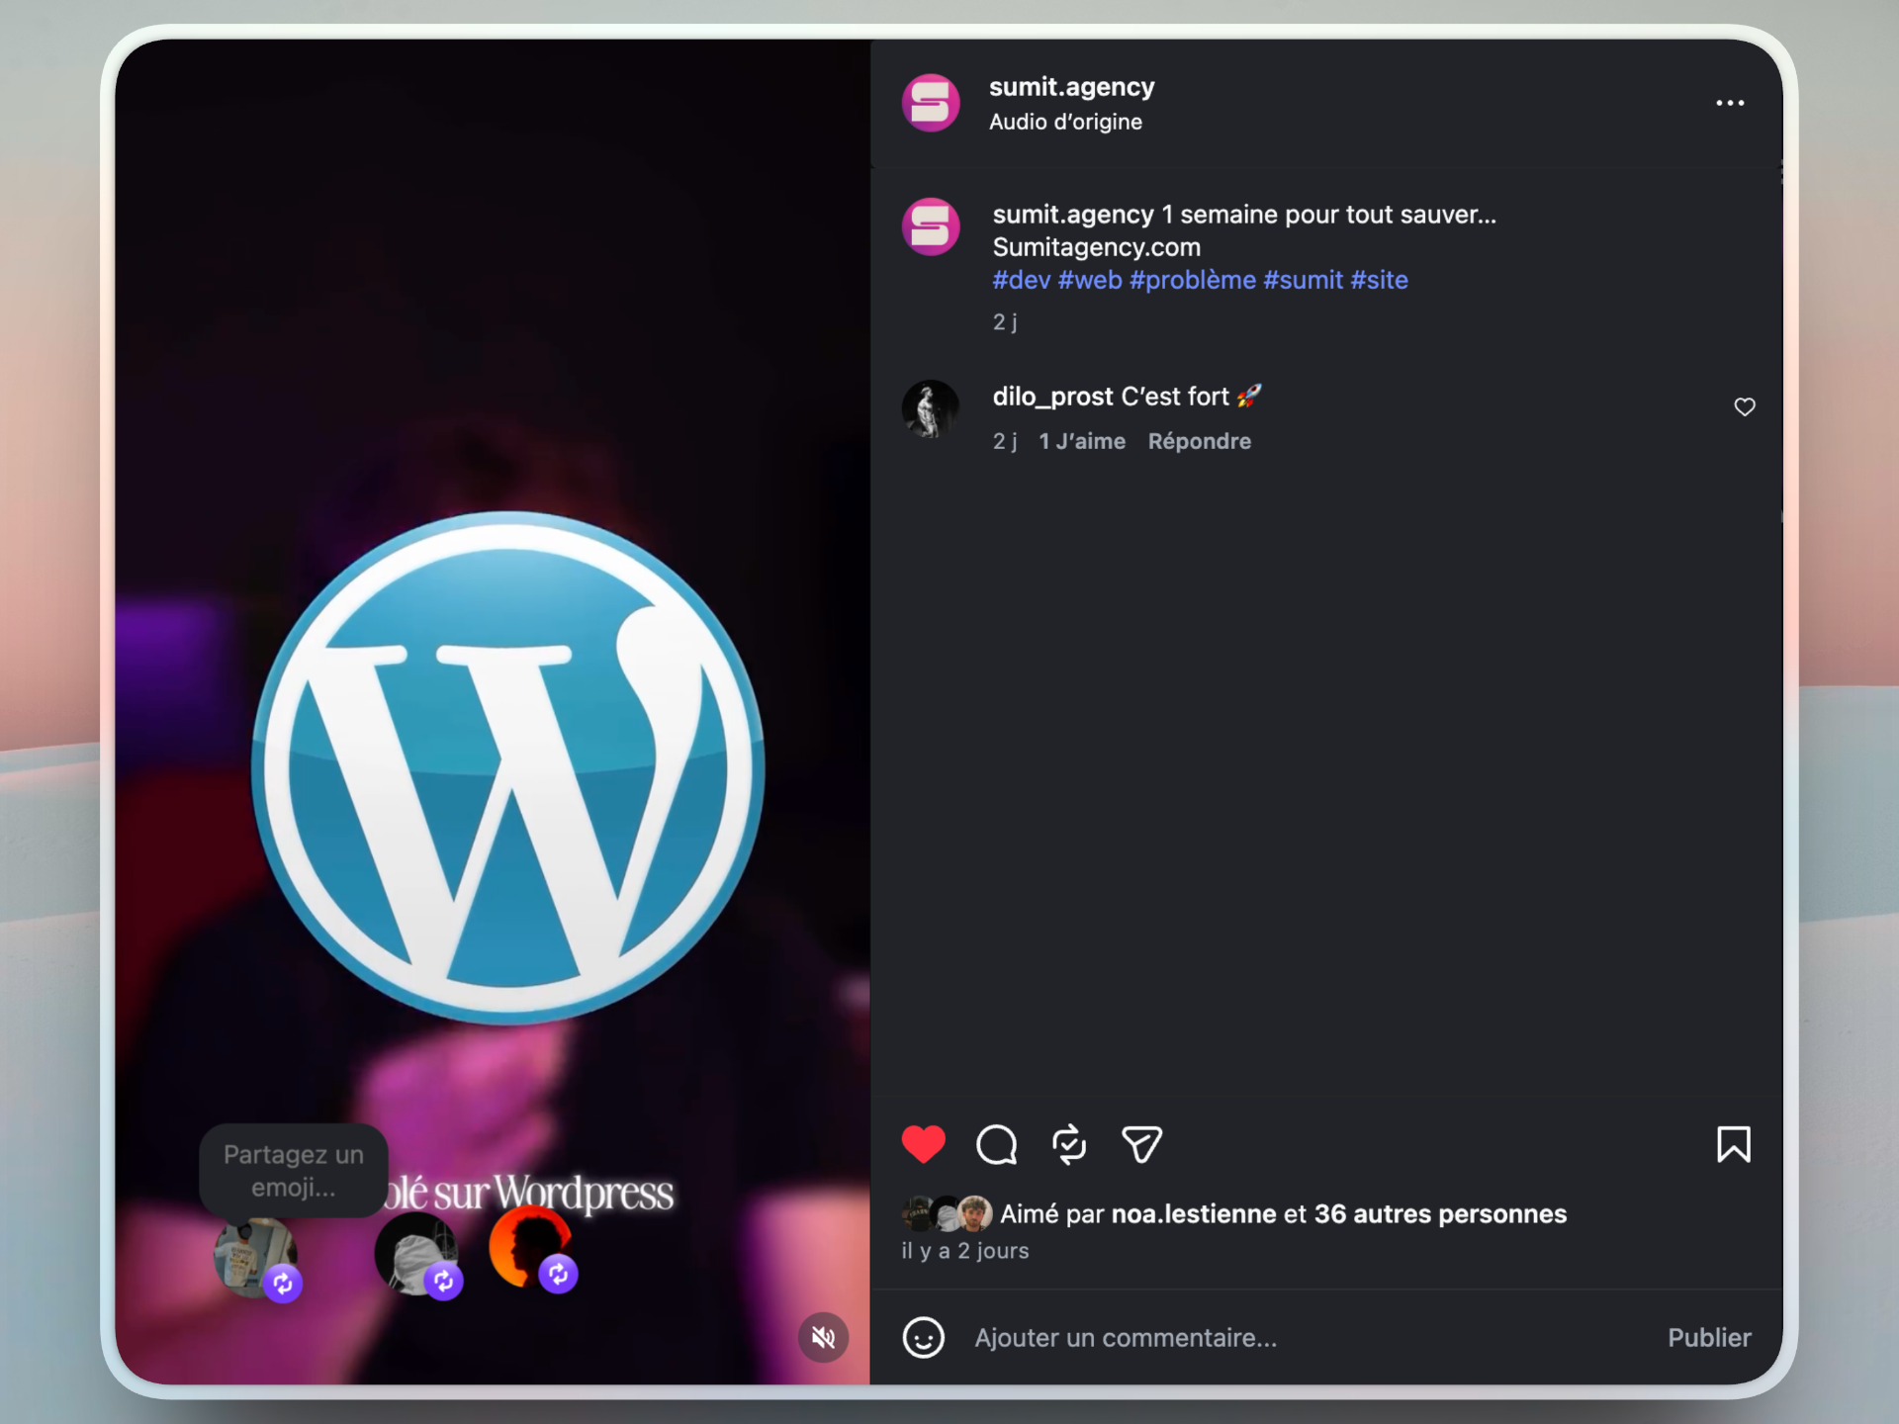Click the Publier button
1899x1424 pixels.
coord(1709,1338)
